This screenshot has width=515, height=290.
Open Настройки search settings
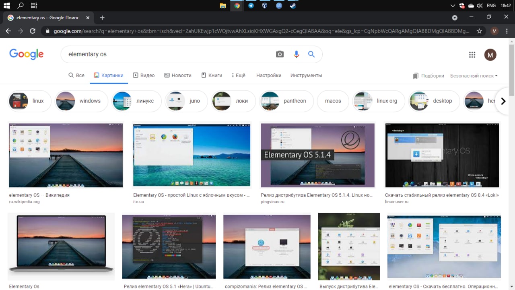(x=269, y=75)
